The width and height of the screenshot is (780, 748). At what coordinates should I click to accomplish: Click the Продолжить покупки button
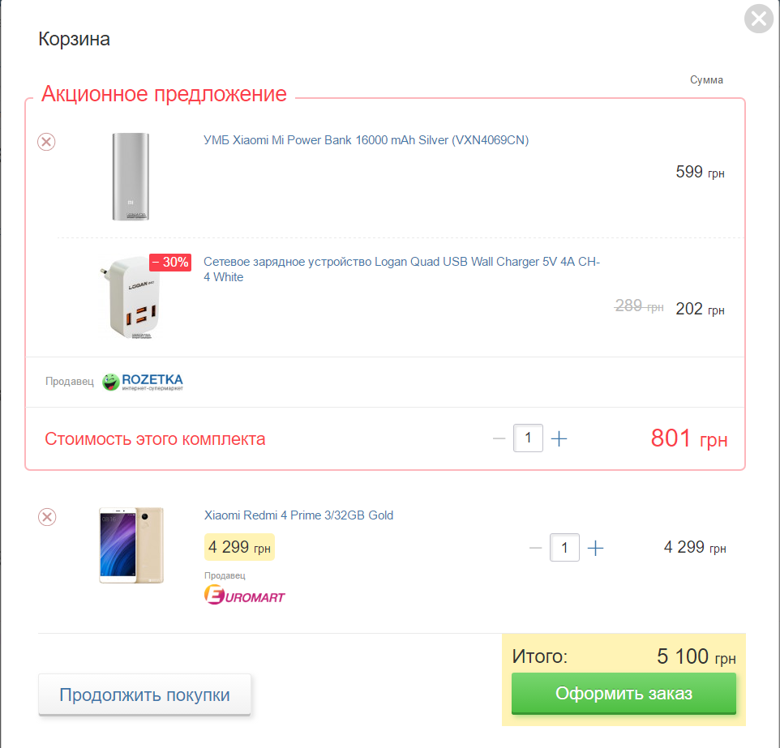(145, 695)
